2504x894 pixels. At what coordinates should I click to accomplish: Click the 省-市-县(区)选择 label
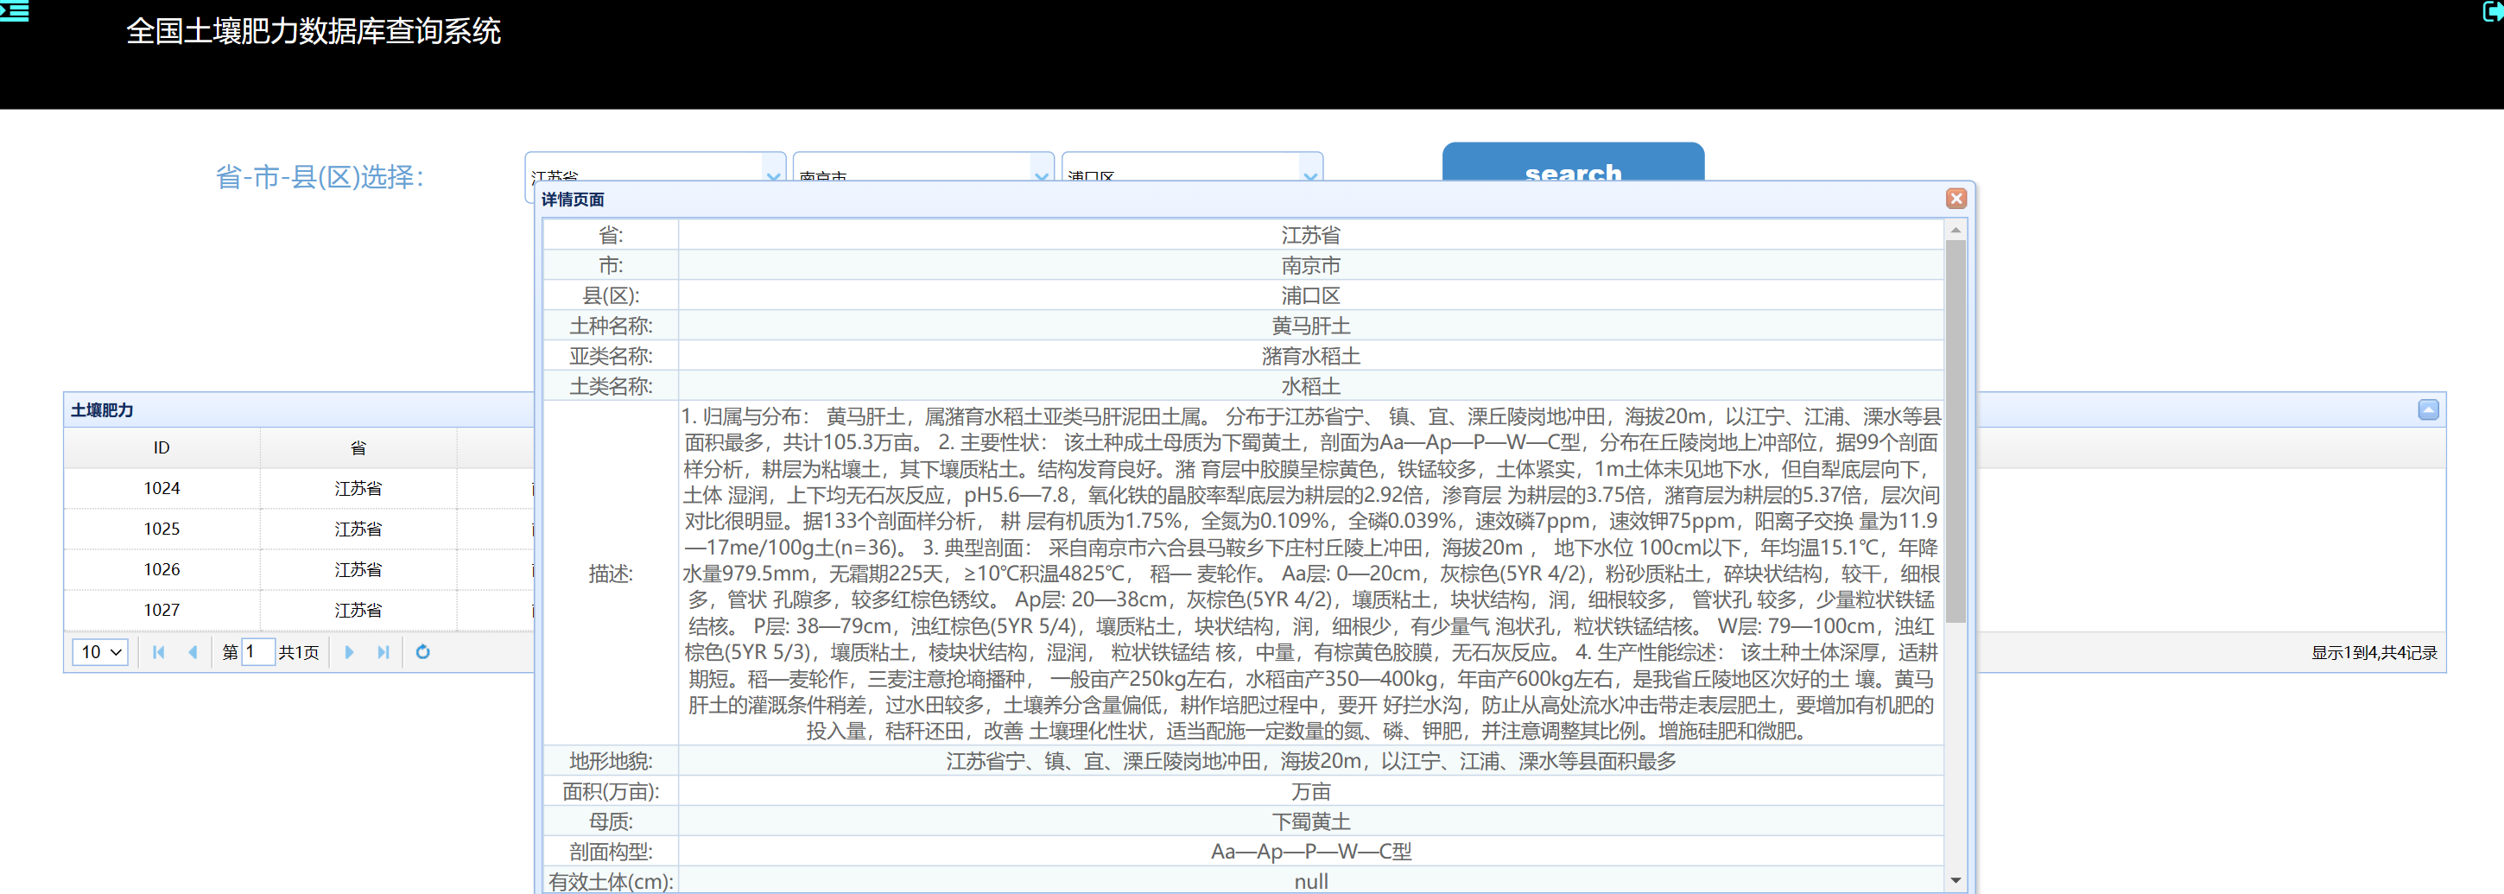(320, 177)
